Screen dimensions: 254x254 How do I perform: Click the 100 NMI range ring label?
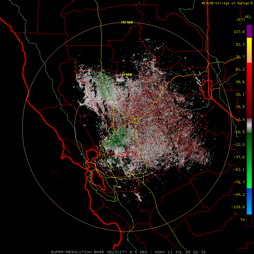[x=127, y=22]
